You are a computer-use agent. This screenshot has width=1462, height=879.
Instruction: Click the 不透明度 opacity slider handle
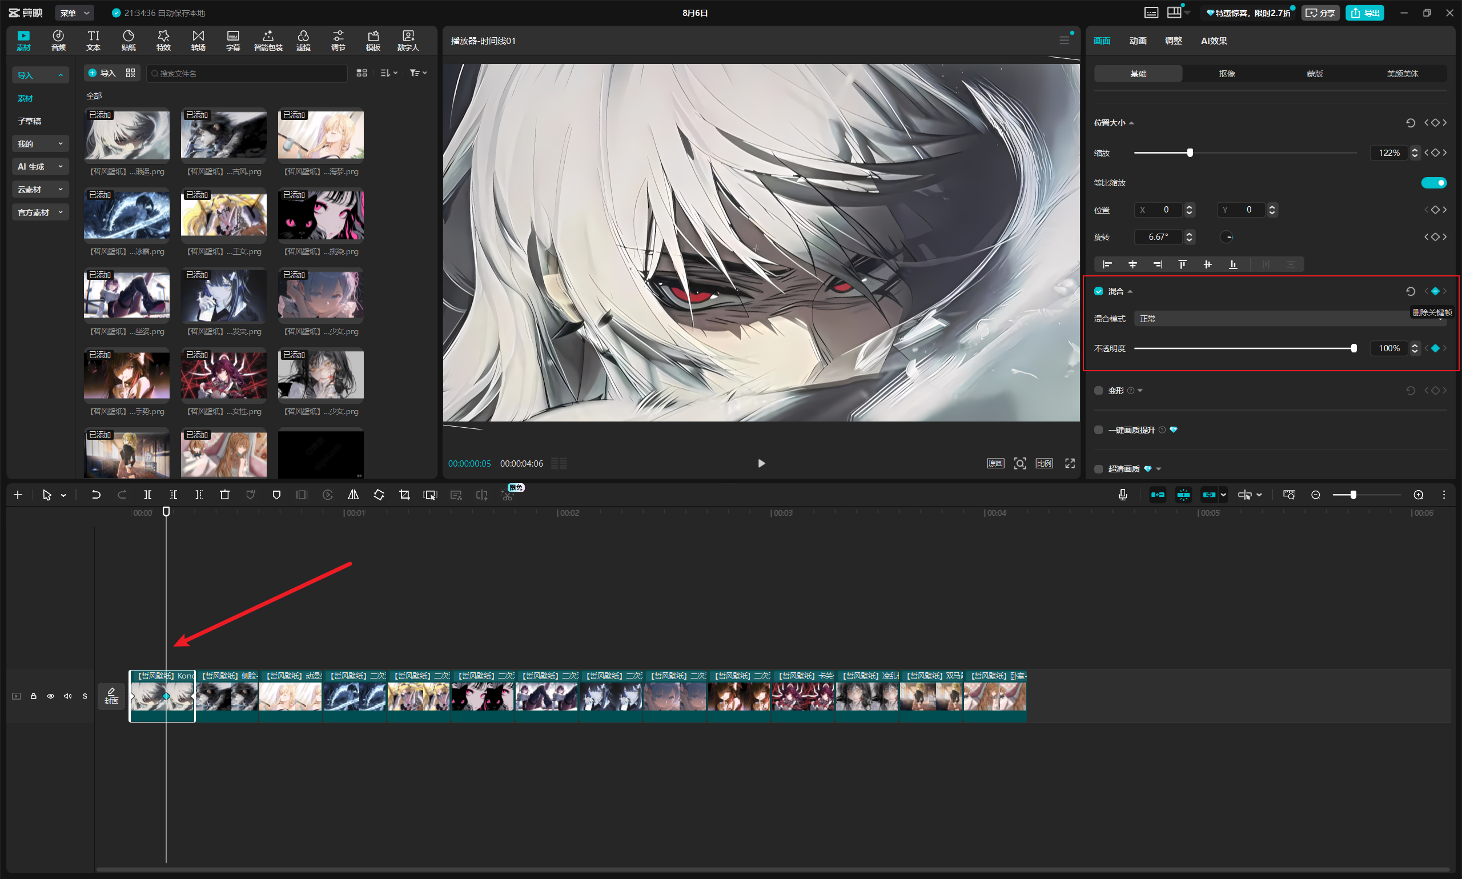click(x=1353, y=348)
